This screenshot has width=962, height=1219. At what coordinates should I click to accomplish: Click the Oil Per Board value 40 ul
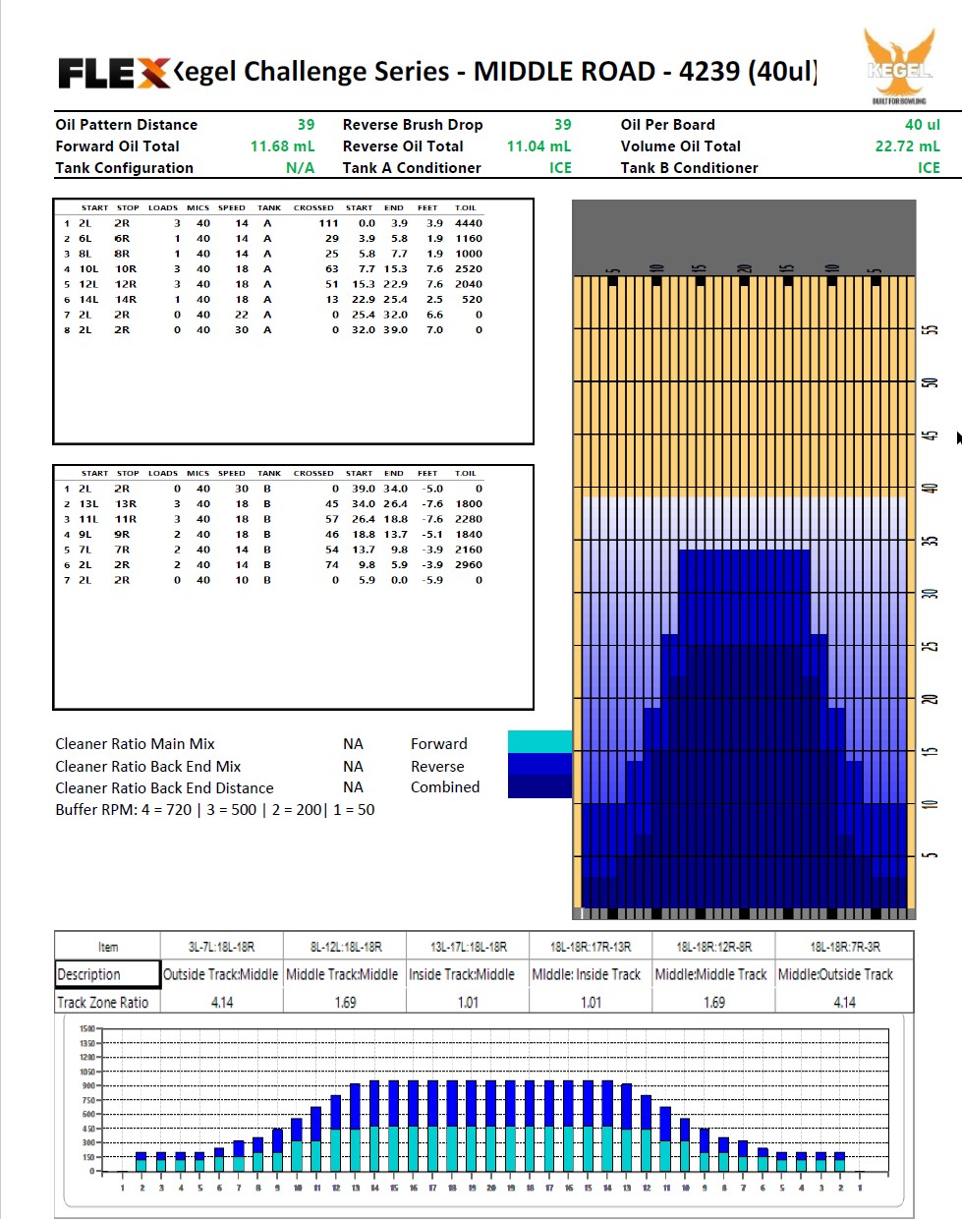point(922,125)
